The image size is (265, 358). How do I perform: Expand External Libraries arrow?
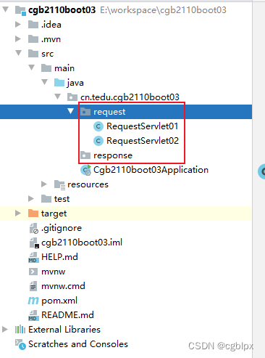coord(5,329)
